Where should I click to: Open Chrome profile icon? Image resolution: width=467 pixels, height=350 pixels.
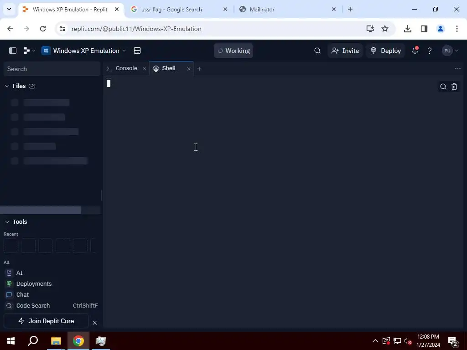click(441, 29)
